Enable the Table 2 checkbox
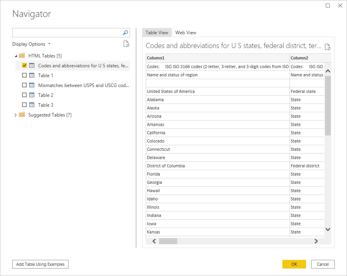Screen dimensions: 347x276 [24, 95]
